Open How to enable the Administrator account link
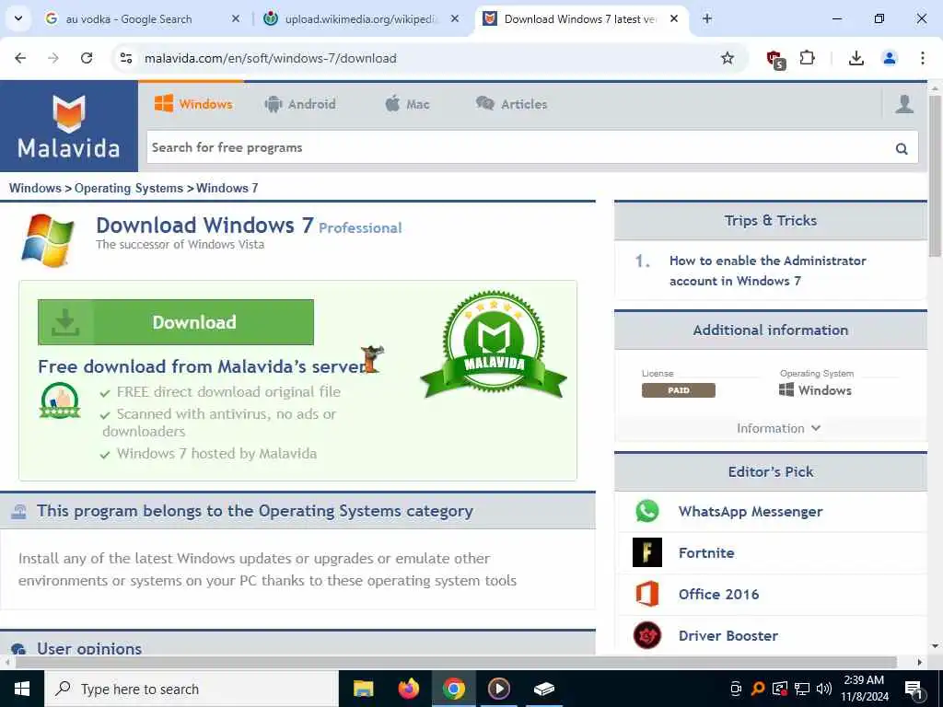Screen dimensions: 943x707 click(768, 271)
